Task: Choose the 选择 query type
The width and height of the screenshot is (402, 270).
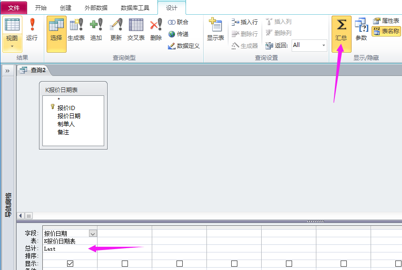Action: (57, 34)
